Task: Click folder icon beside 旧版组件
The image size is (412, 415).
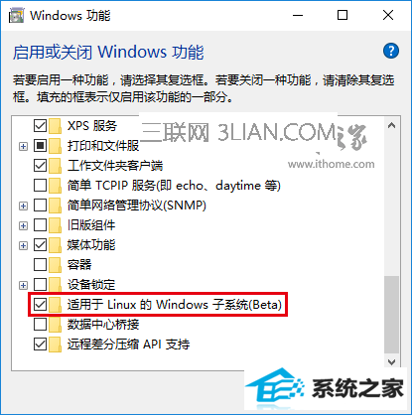Action: (x=55, y=225)
